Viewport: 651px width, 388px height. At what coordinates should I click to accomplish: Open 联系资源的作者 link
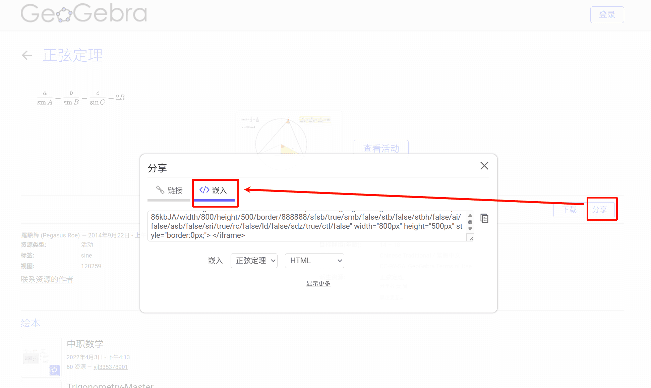pos(47,279)
